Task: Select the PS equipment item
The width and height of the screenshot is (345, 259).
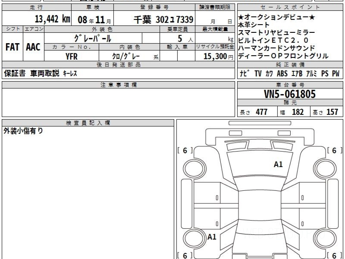Action: [x=325, y=74]
